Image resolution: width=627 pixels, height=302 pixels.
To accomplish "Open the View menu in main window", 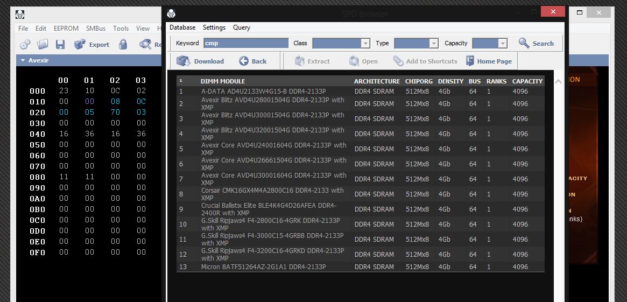I will (143, 29).
